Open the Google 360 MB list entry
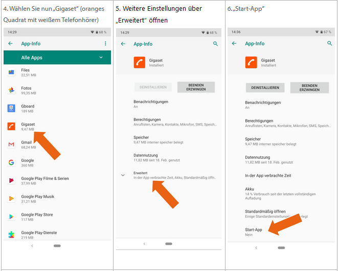This screenshot has width=338, height=271. coord(57,162)
